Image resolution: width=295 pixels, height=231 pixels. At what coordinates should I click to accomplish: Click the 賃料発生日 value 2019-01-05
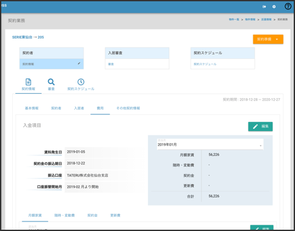pos(76,151)
